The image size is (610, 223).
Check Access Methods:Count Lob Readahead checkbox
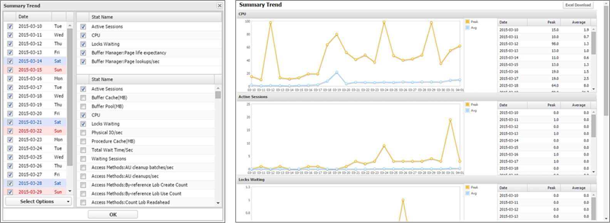point(83,203)
